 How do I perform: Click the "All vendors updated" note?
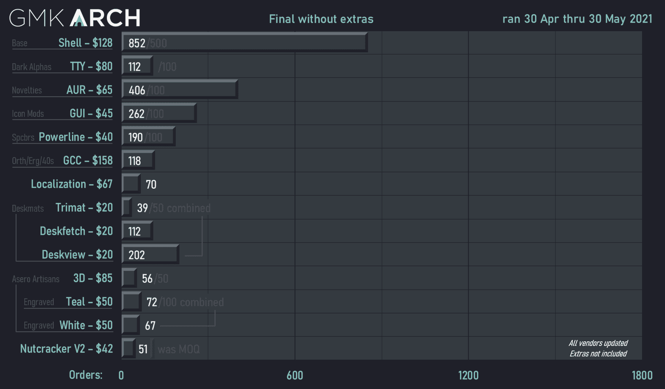[598, 343]
